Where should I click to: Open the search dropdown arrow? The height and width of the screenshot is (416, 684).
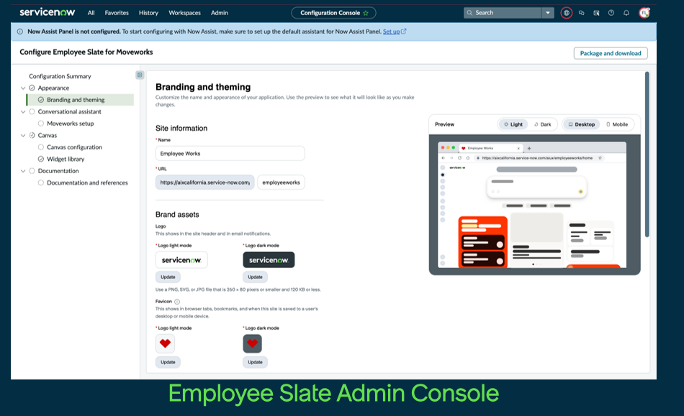[548, 13]
